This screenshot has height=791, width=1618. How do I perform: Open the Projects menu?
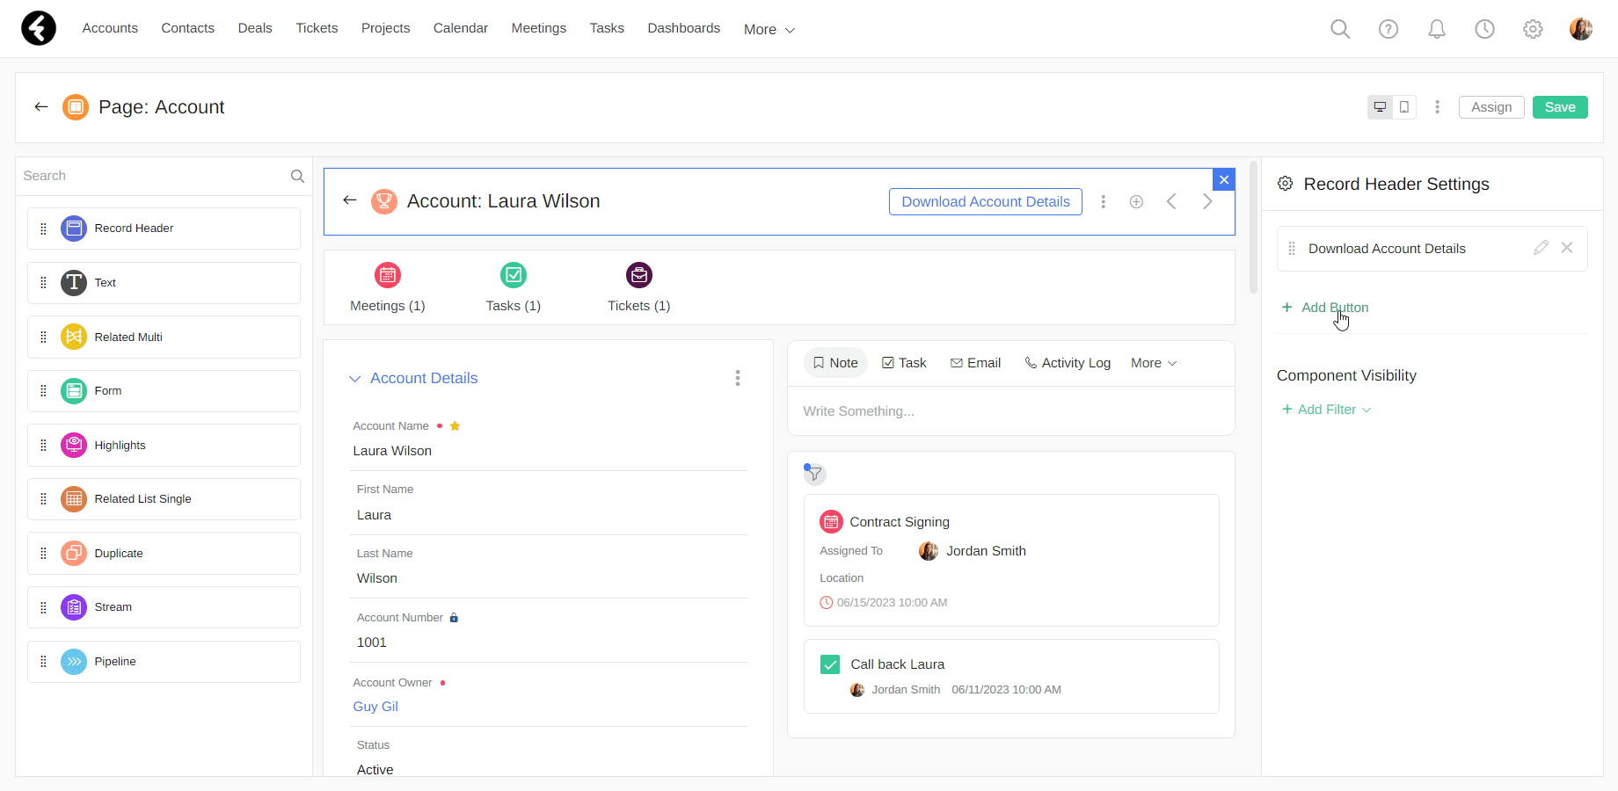point(386,28)
